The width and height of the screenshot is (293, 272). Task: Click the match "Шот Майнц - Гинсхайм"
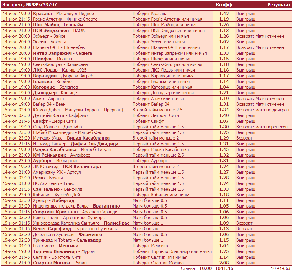point(58,25)
